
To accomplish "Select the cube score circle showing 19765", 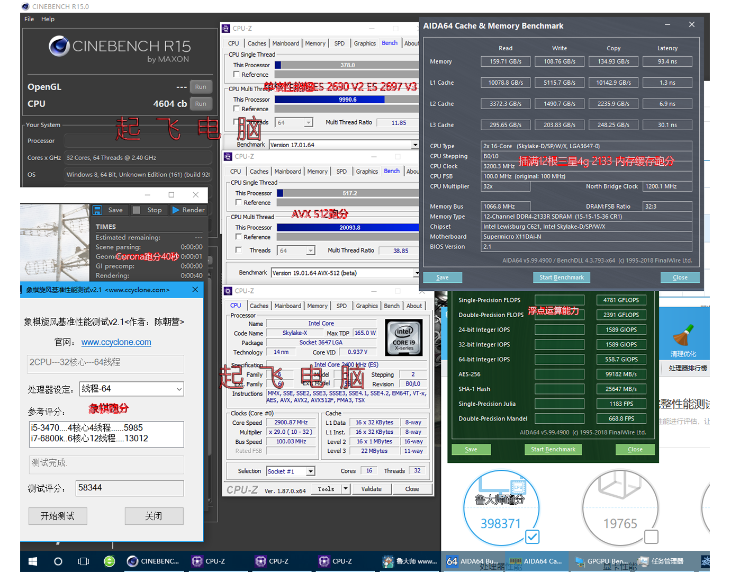I will tap(620, 507).
